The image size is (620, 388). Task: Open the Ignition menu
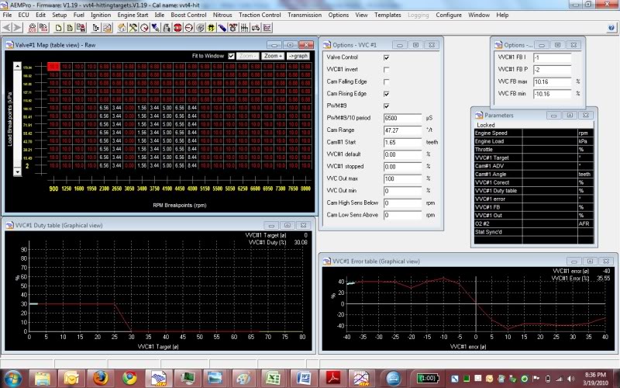click(101, 15)
